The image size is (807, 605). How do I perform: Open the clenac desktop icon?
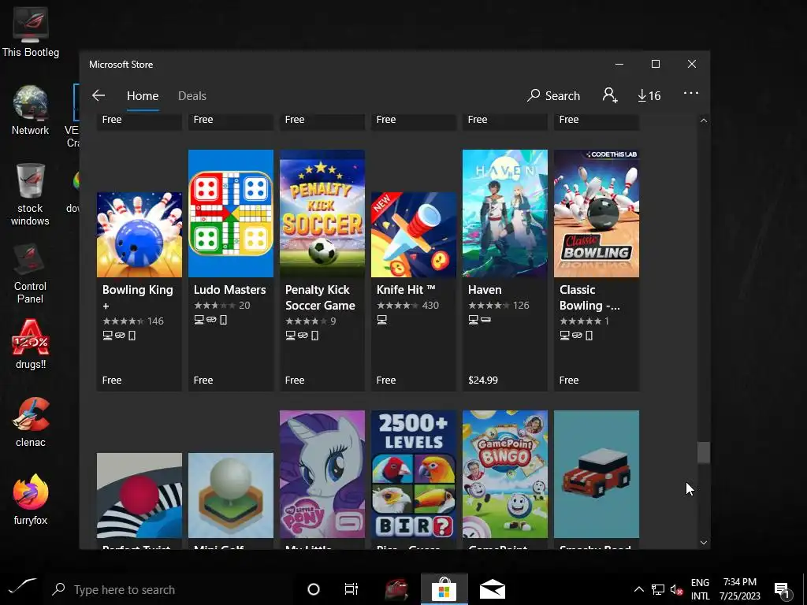pyautogui.click(x=31, y=422)
